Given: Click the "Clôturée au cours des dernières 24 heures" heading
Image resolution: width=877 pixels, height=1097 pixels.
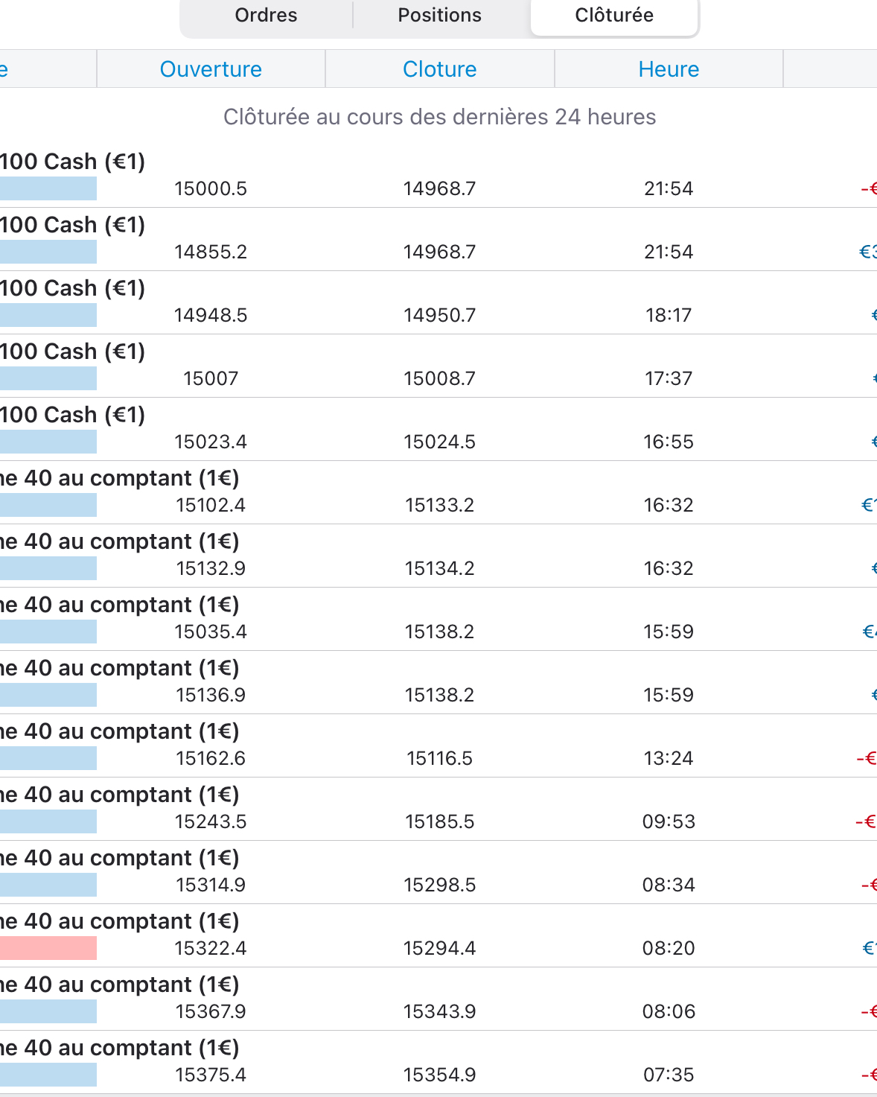Looking at the screenshot, I should 439,117.
